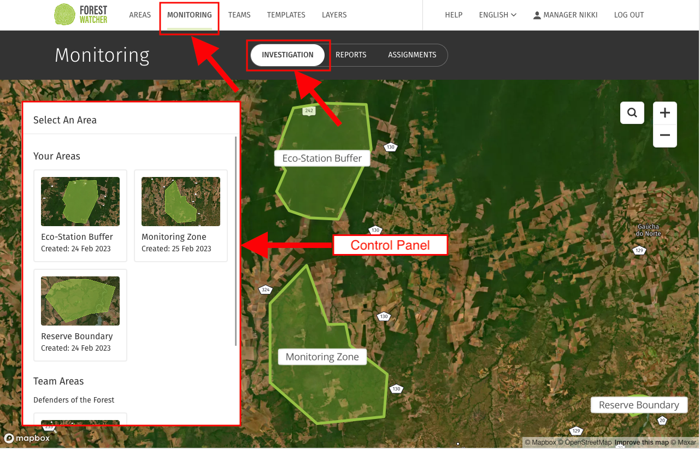Navigate to the AREAS menu item
This screenshot has width=700, height=449.
click(139, 15)
